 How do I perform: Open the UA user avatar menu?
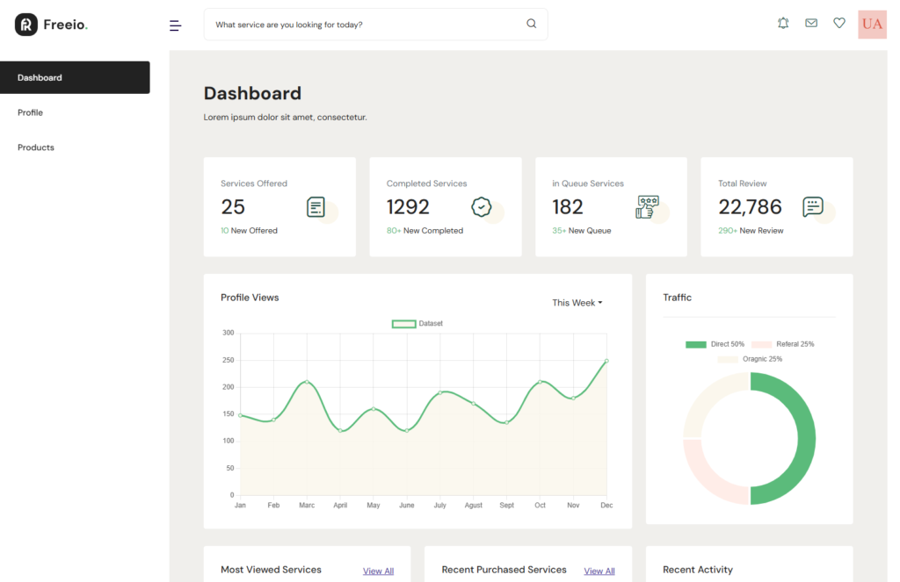pos(872,25)
